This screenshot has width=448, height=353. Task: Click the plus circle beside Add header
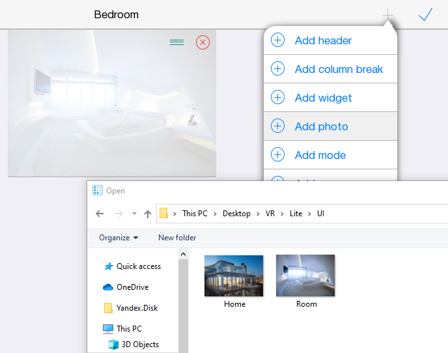tap(277, 40)
